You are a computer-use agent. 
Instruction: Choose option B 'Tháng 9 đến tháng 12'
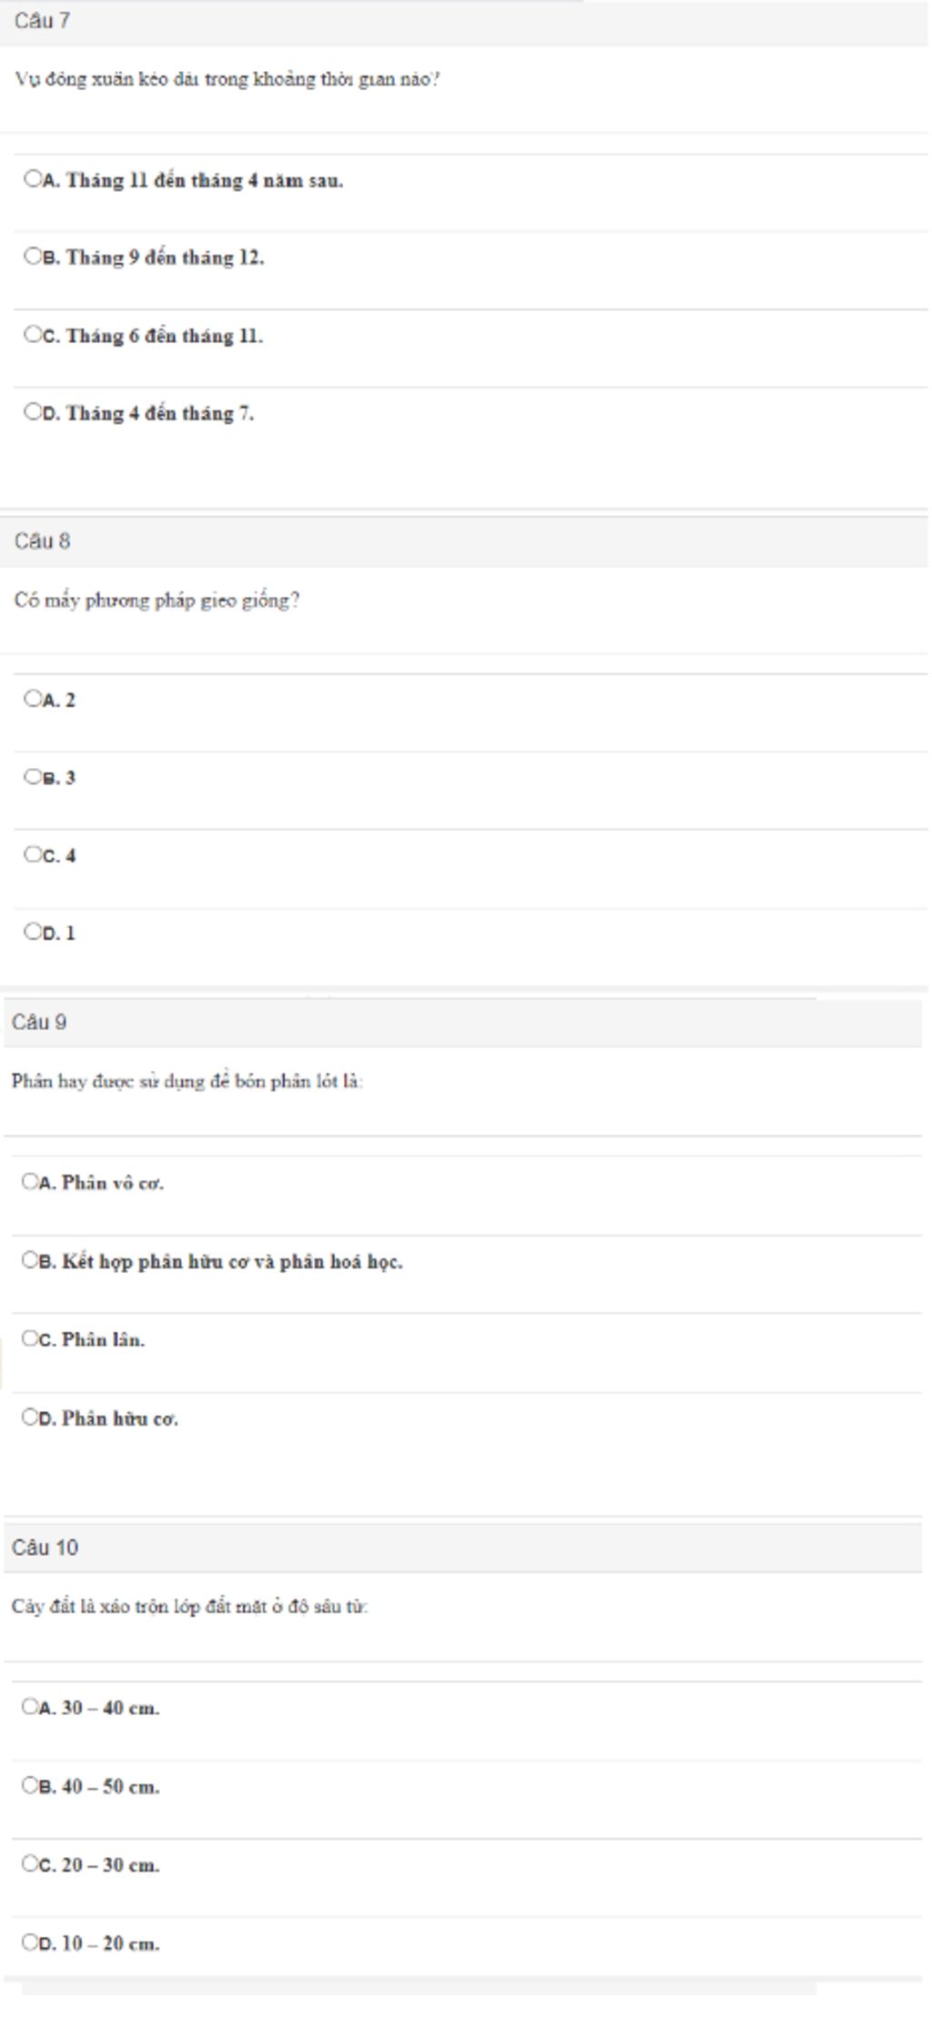click(x=33, y=257)
